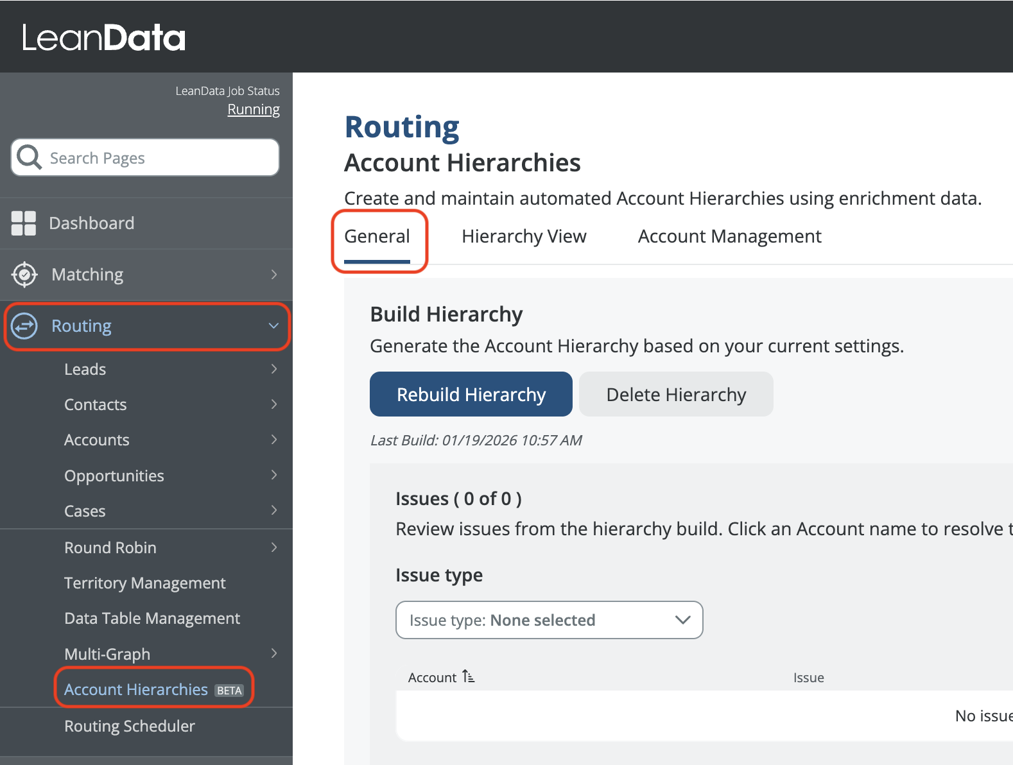Image resolution: width=1013 pixels, height=765 pixels.
Task: Click the Routing arrows icon
Action: pyautogui.click(x=24, y=326)
